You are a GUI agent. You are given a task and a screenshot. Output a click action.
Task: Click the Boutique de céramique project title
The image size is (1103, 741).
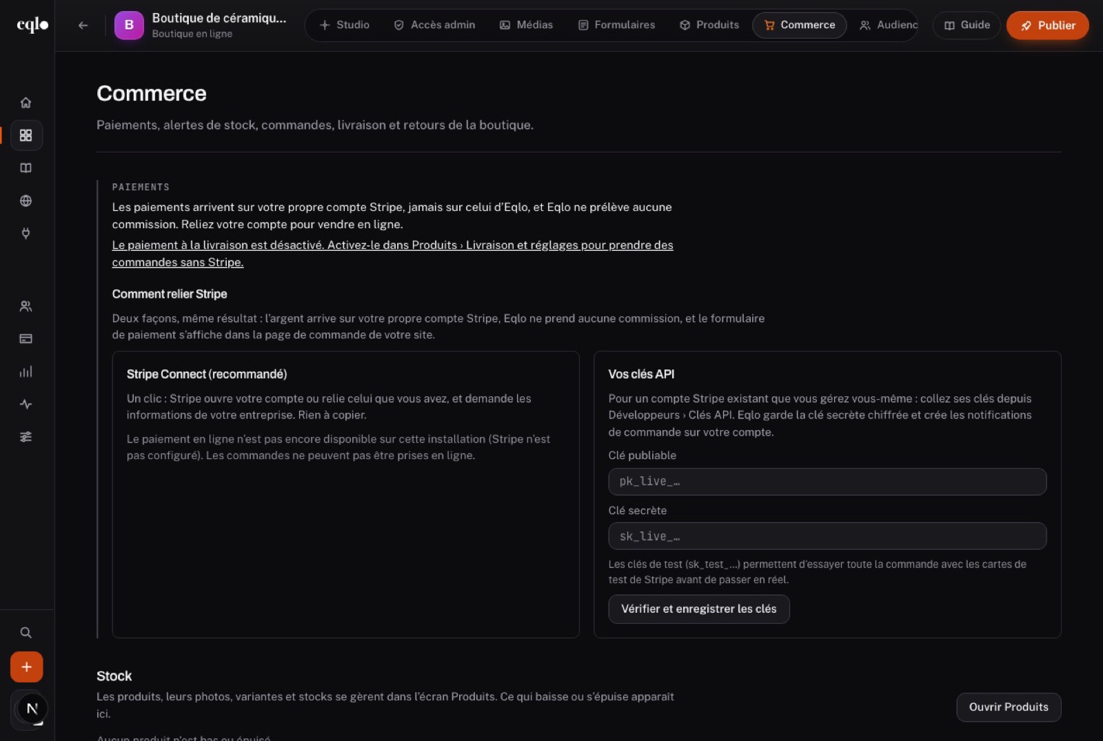coord(219,19)
